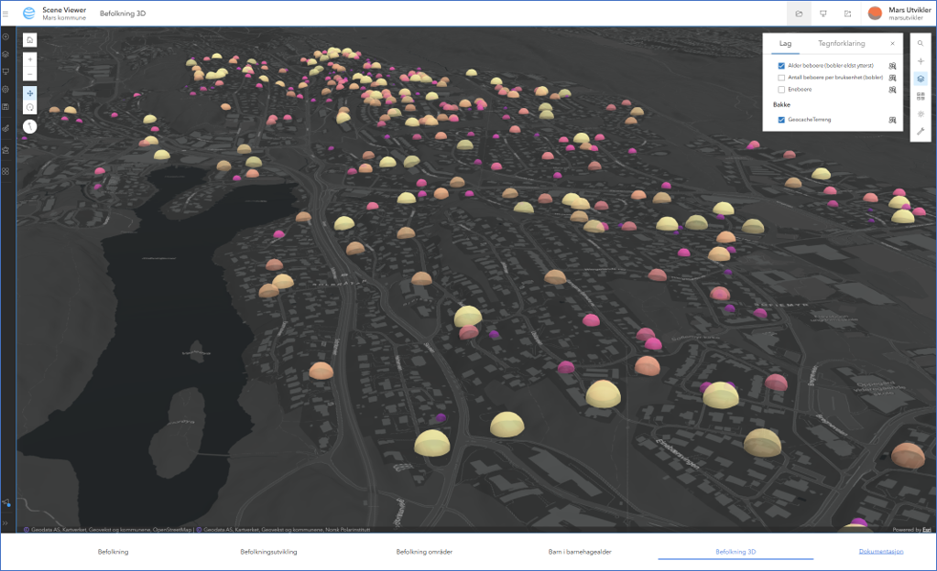Select the Pan navigation tool
Viewport: 937px width, 571px height.
coord(30,93)
